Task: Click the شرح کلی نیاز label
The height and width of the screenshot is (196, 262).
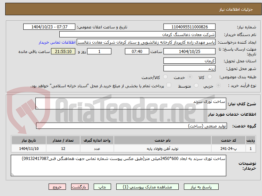Action: 242,104
